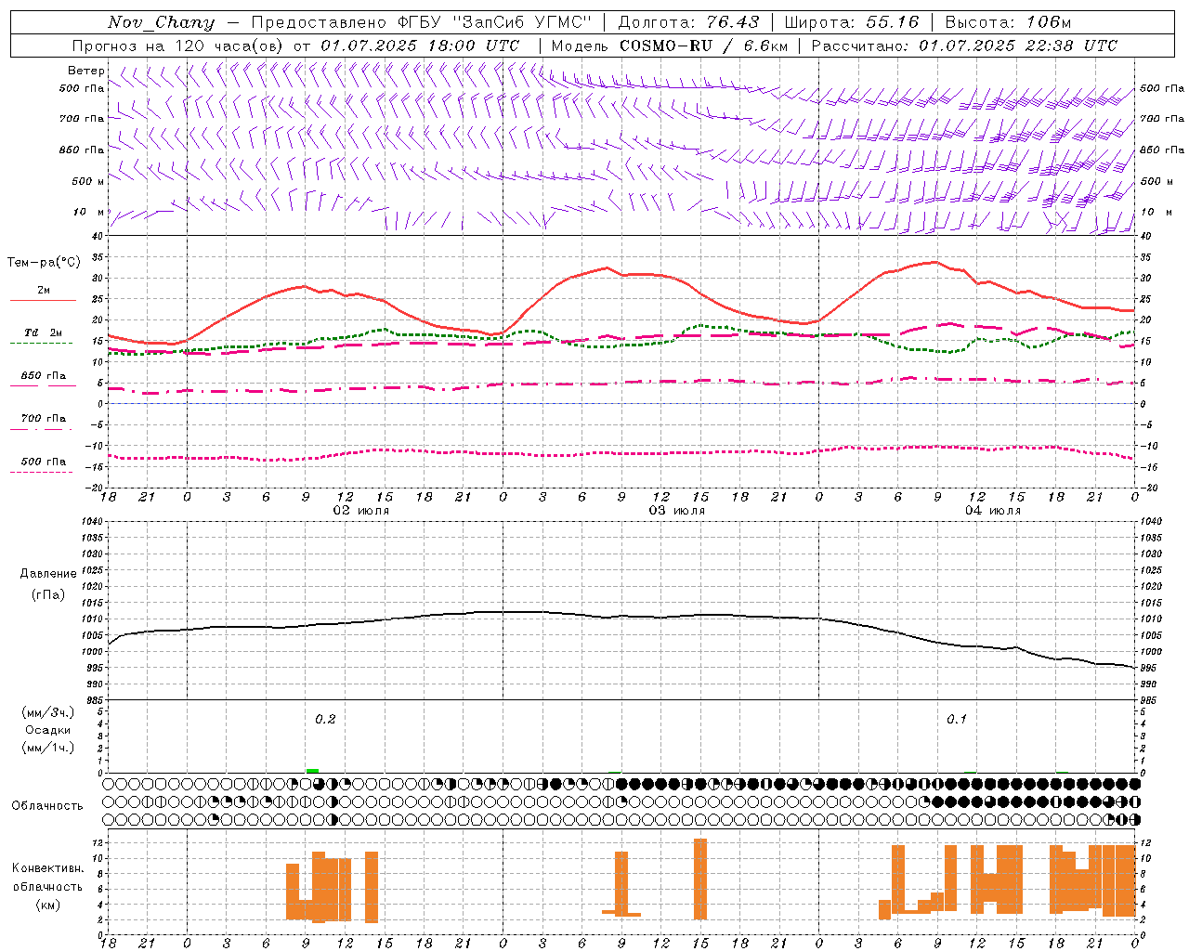Click the Тем-ра(°C) axis title
The height and width of the screenshot is (951, 1189).
(44, 263)
